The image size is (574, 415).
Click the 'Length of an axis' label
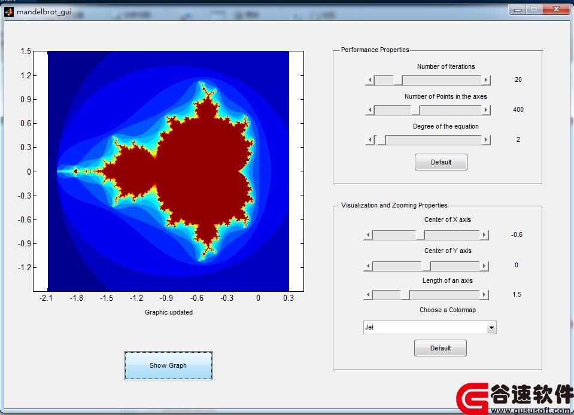[447, 281]
